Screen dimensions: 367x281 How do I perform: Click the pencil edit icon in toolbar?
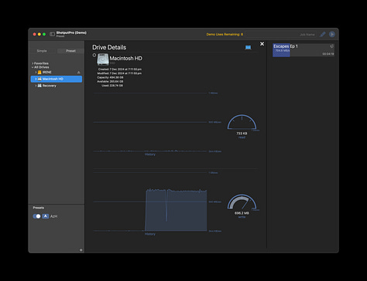pos(323,34)
